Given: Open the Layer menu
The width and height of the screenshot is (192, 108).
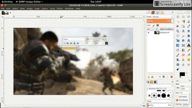Looking at the screenshot, I should tap(37, 9).
